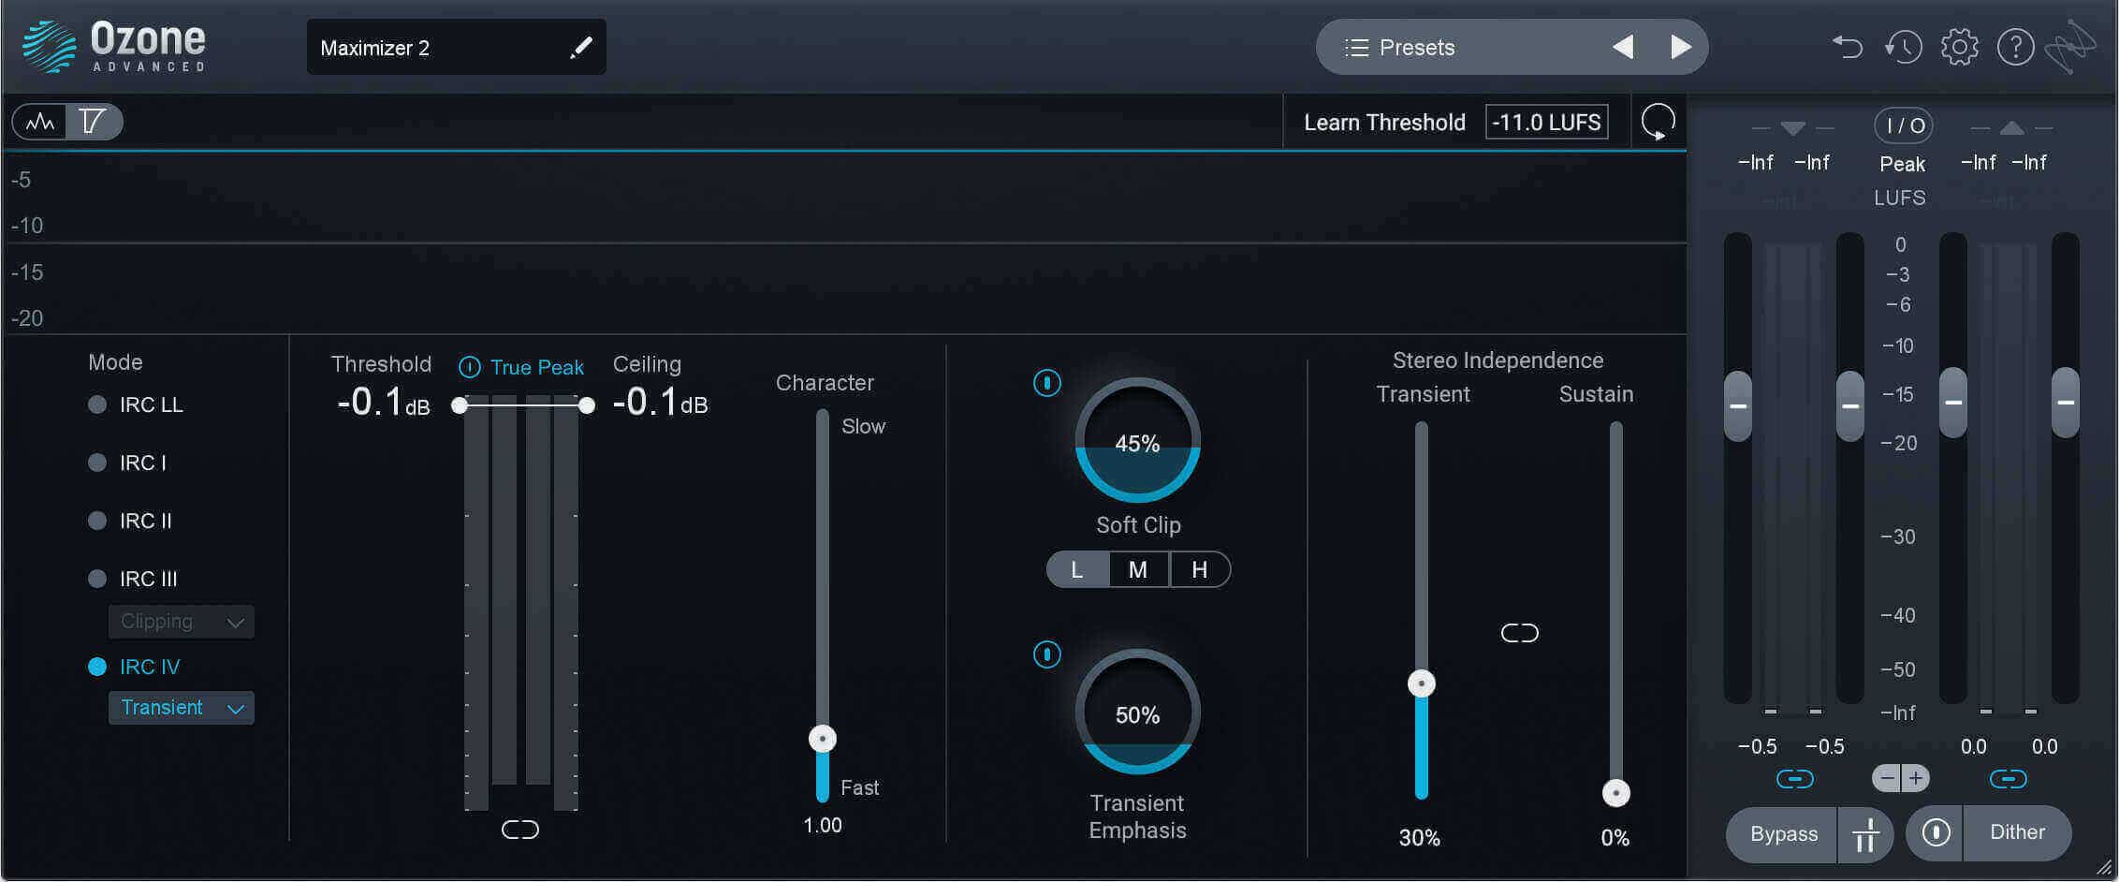Select the M soft clip setting
This screenshot has height=882, width=2119.
(x=1138, y=569)
